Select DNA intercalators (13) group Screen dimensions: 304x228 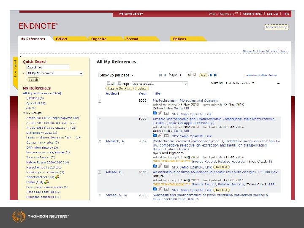tap(42, 147)
